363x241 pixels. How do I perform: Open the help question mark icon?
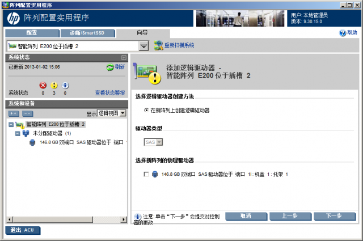[x=343, y=33]
